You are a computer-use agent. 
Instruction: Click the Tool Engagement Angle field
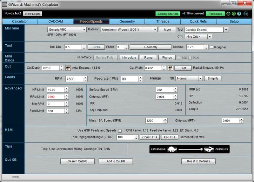point(125,137)
